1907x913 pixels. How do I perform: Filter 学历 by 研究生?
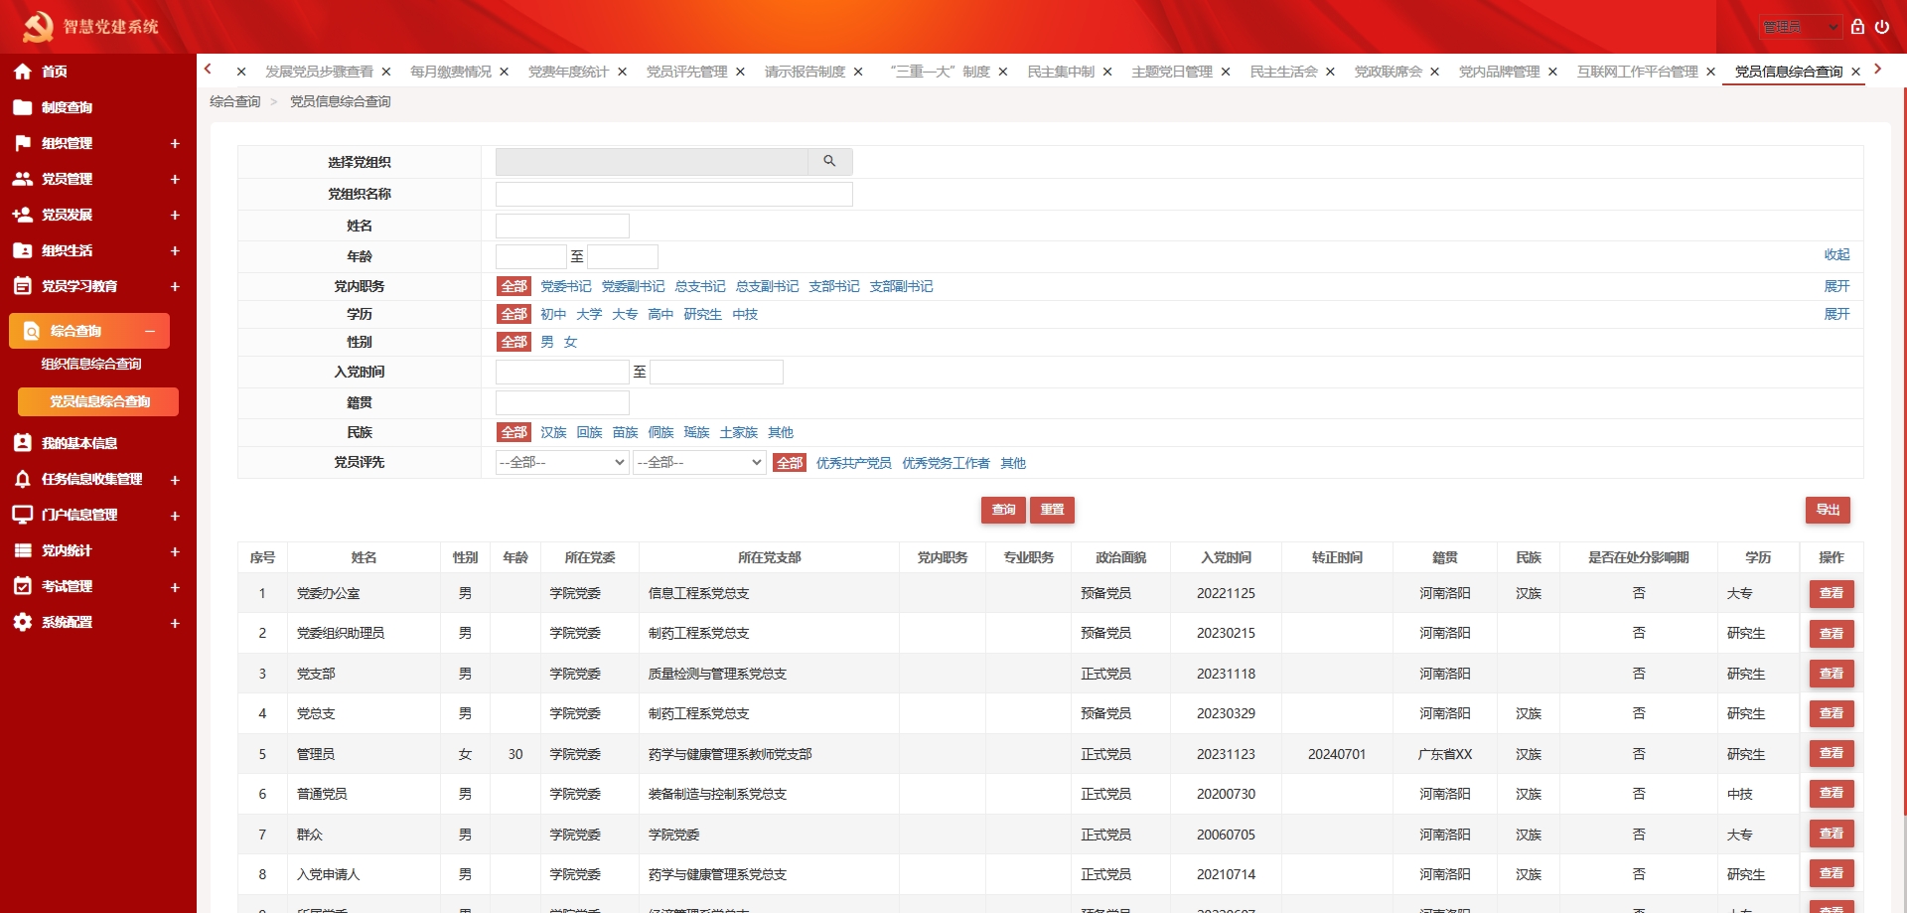(702, 314)
